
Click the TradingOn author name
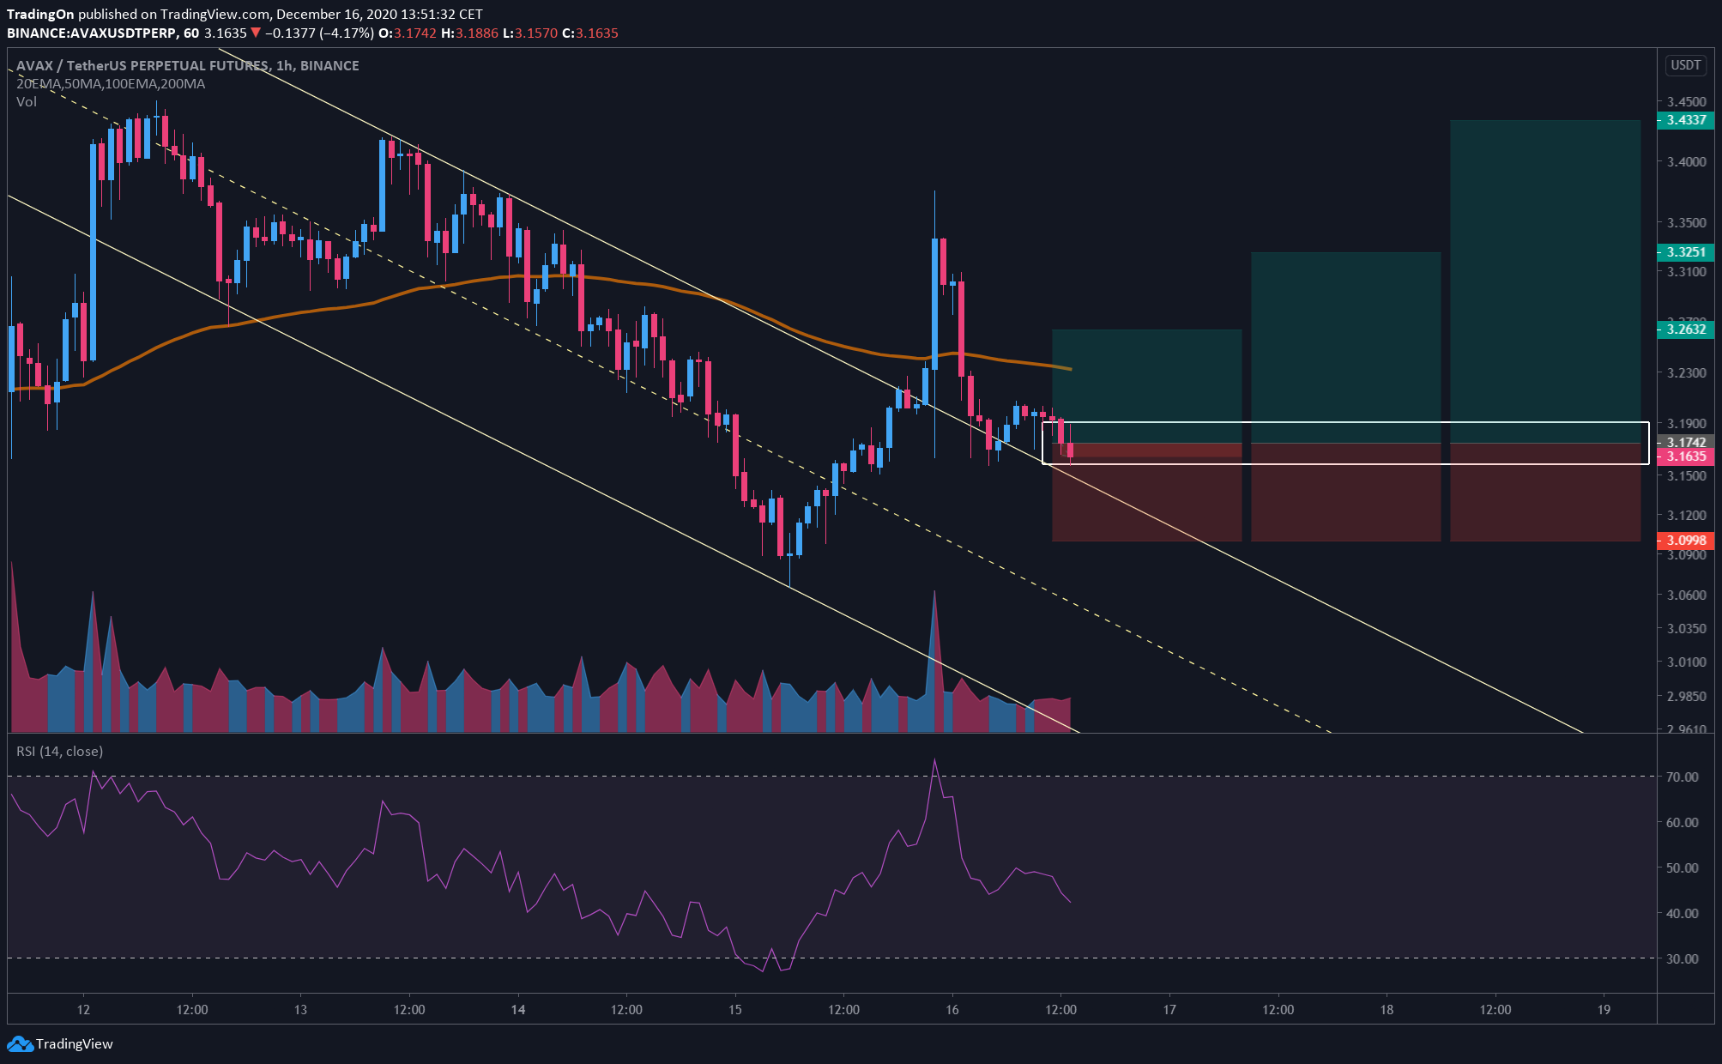(40, 15)
